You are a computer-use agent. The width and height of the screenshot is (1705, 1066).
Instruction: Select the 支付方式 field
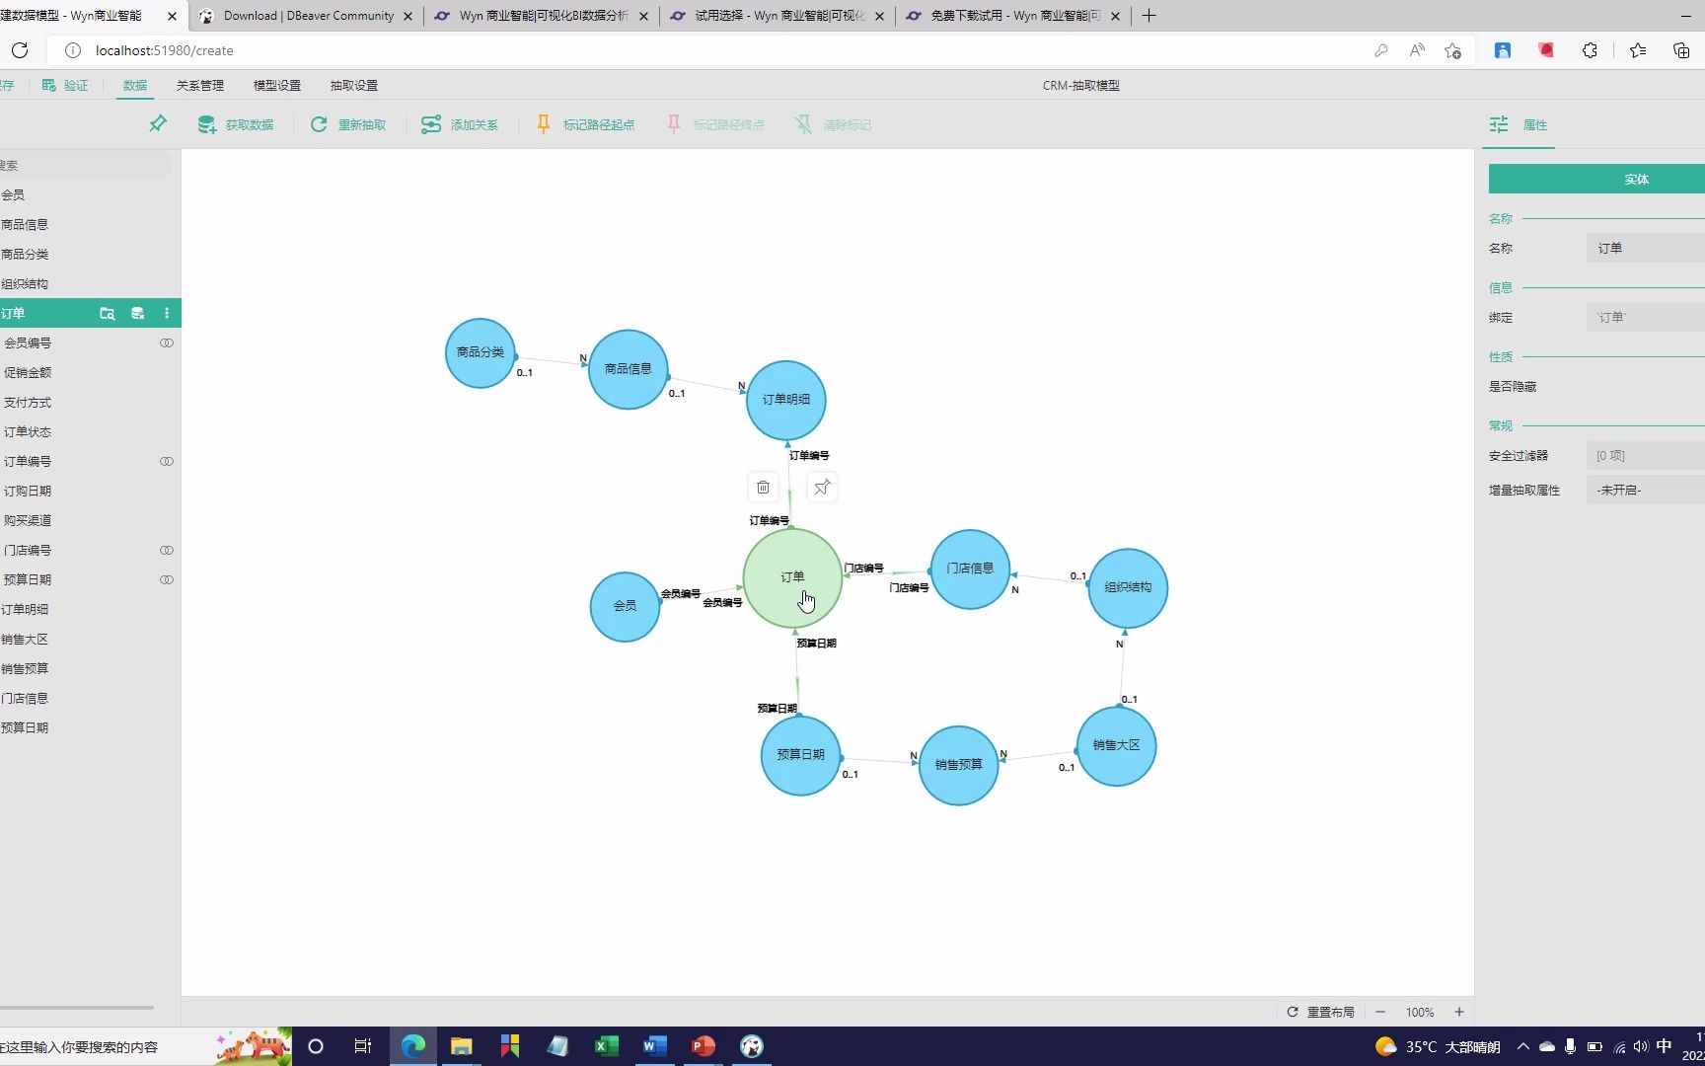(90, 403)
